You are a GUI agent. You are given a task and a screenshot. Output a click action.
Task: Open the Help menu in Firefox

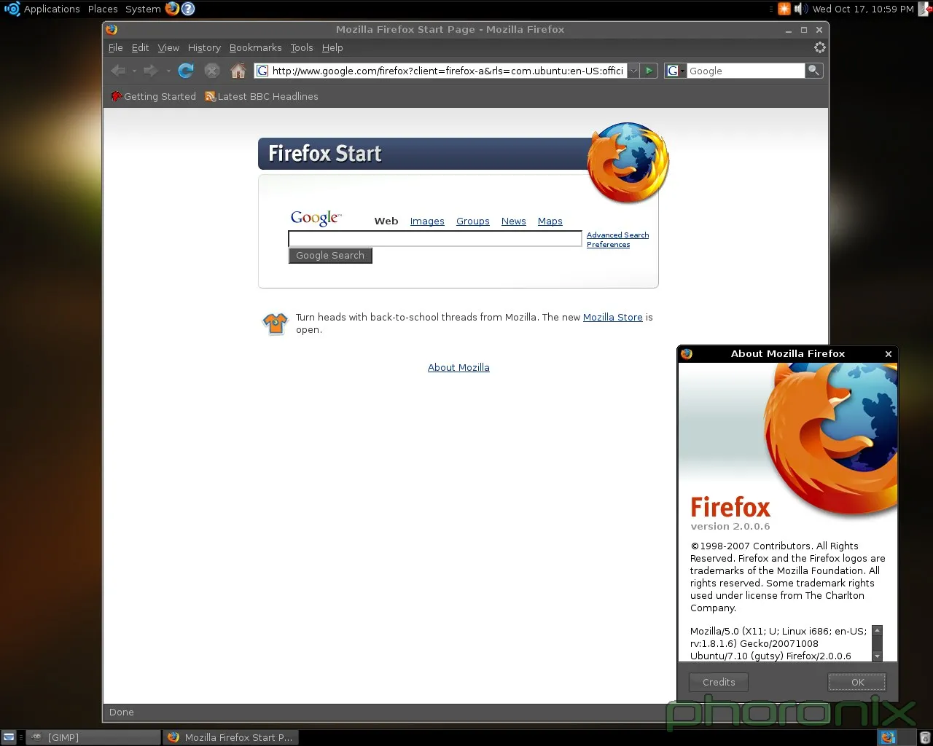tap(332, 47)
